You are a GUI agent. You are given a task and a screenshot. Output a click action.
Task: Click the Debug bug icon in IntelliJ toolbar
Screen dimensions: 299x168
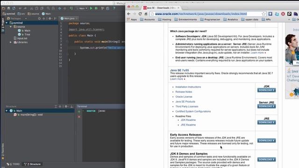(96, 8)
